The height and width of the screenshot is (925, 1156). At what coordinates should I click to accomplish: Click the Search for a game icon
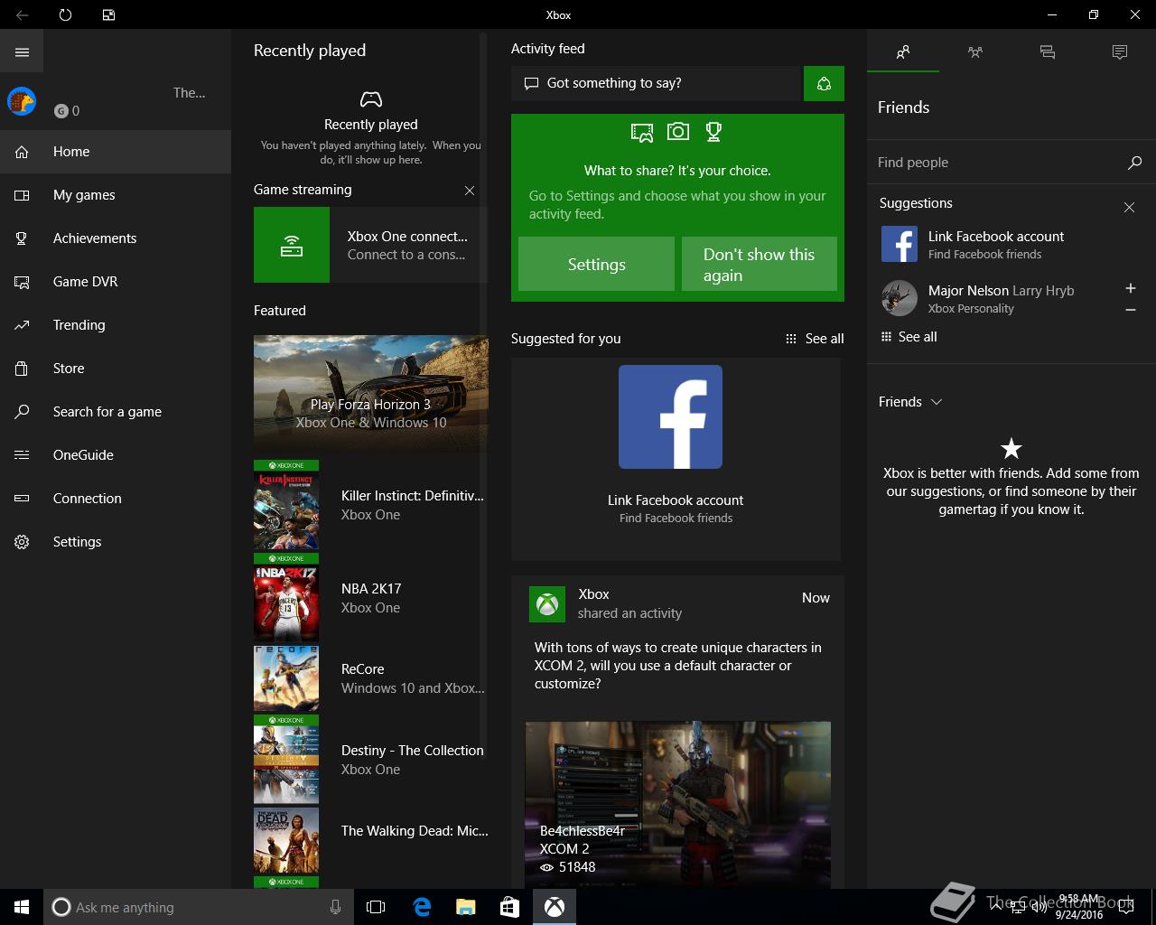click(x=22, y=412)
